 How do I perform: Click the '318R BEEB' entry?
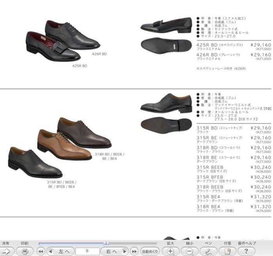click(x=234, y=189)
